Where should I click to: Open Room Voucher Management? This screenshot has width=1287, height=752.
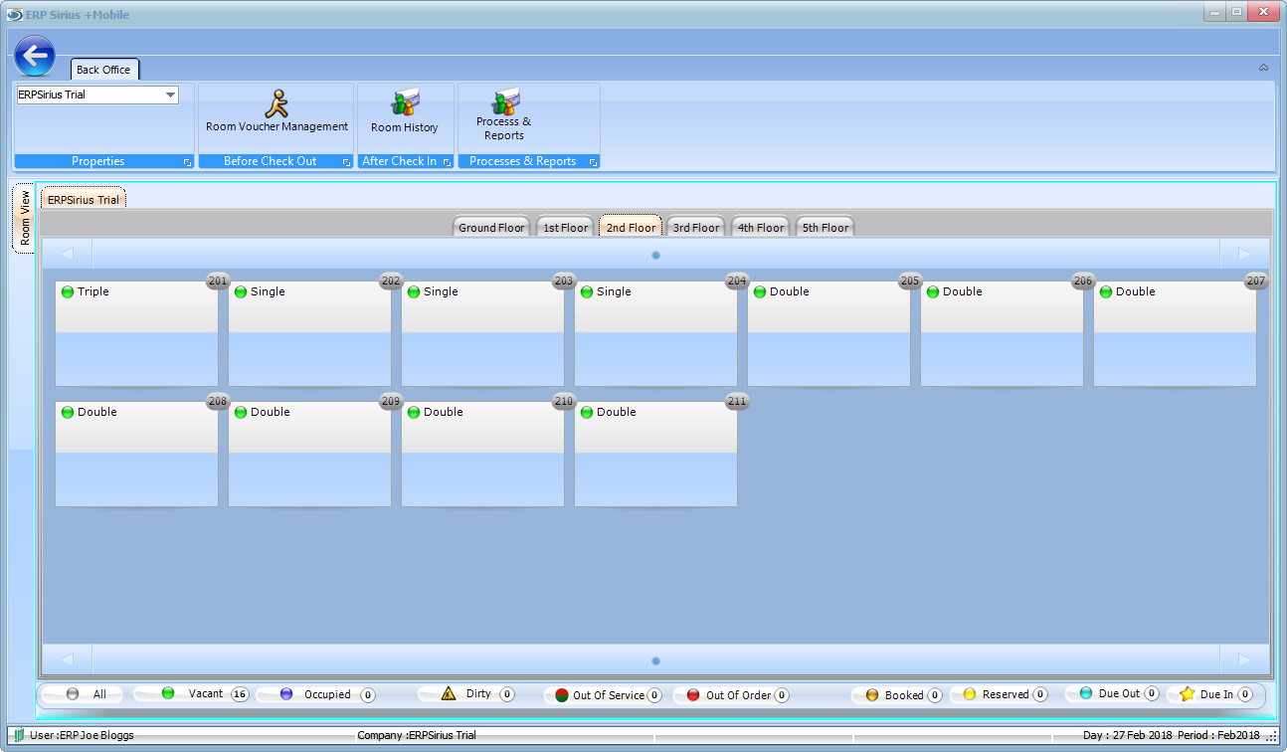(x=276, y=111)
